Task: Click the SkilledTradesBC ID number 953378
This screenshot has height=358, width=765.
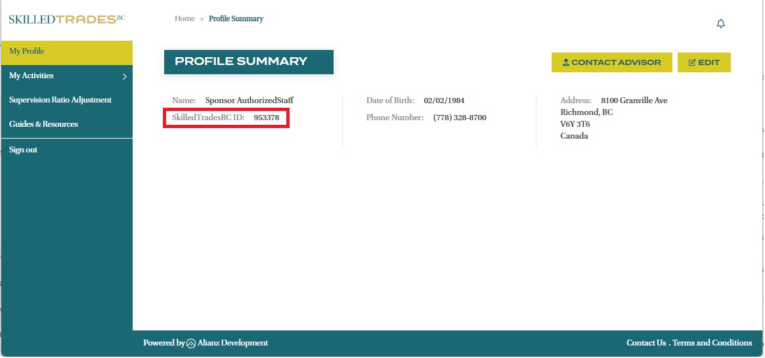Action: click(x=266, y=118)
